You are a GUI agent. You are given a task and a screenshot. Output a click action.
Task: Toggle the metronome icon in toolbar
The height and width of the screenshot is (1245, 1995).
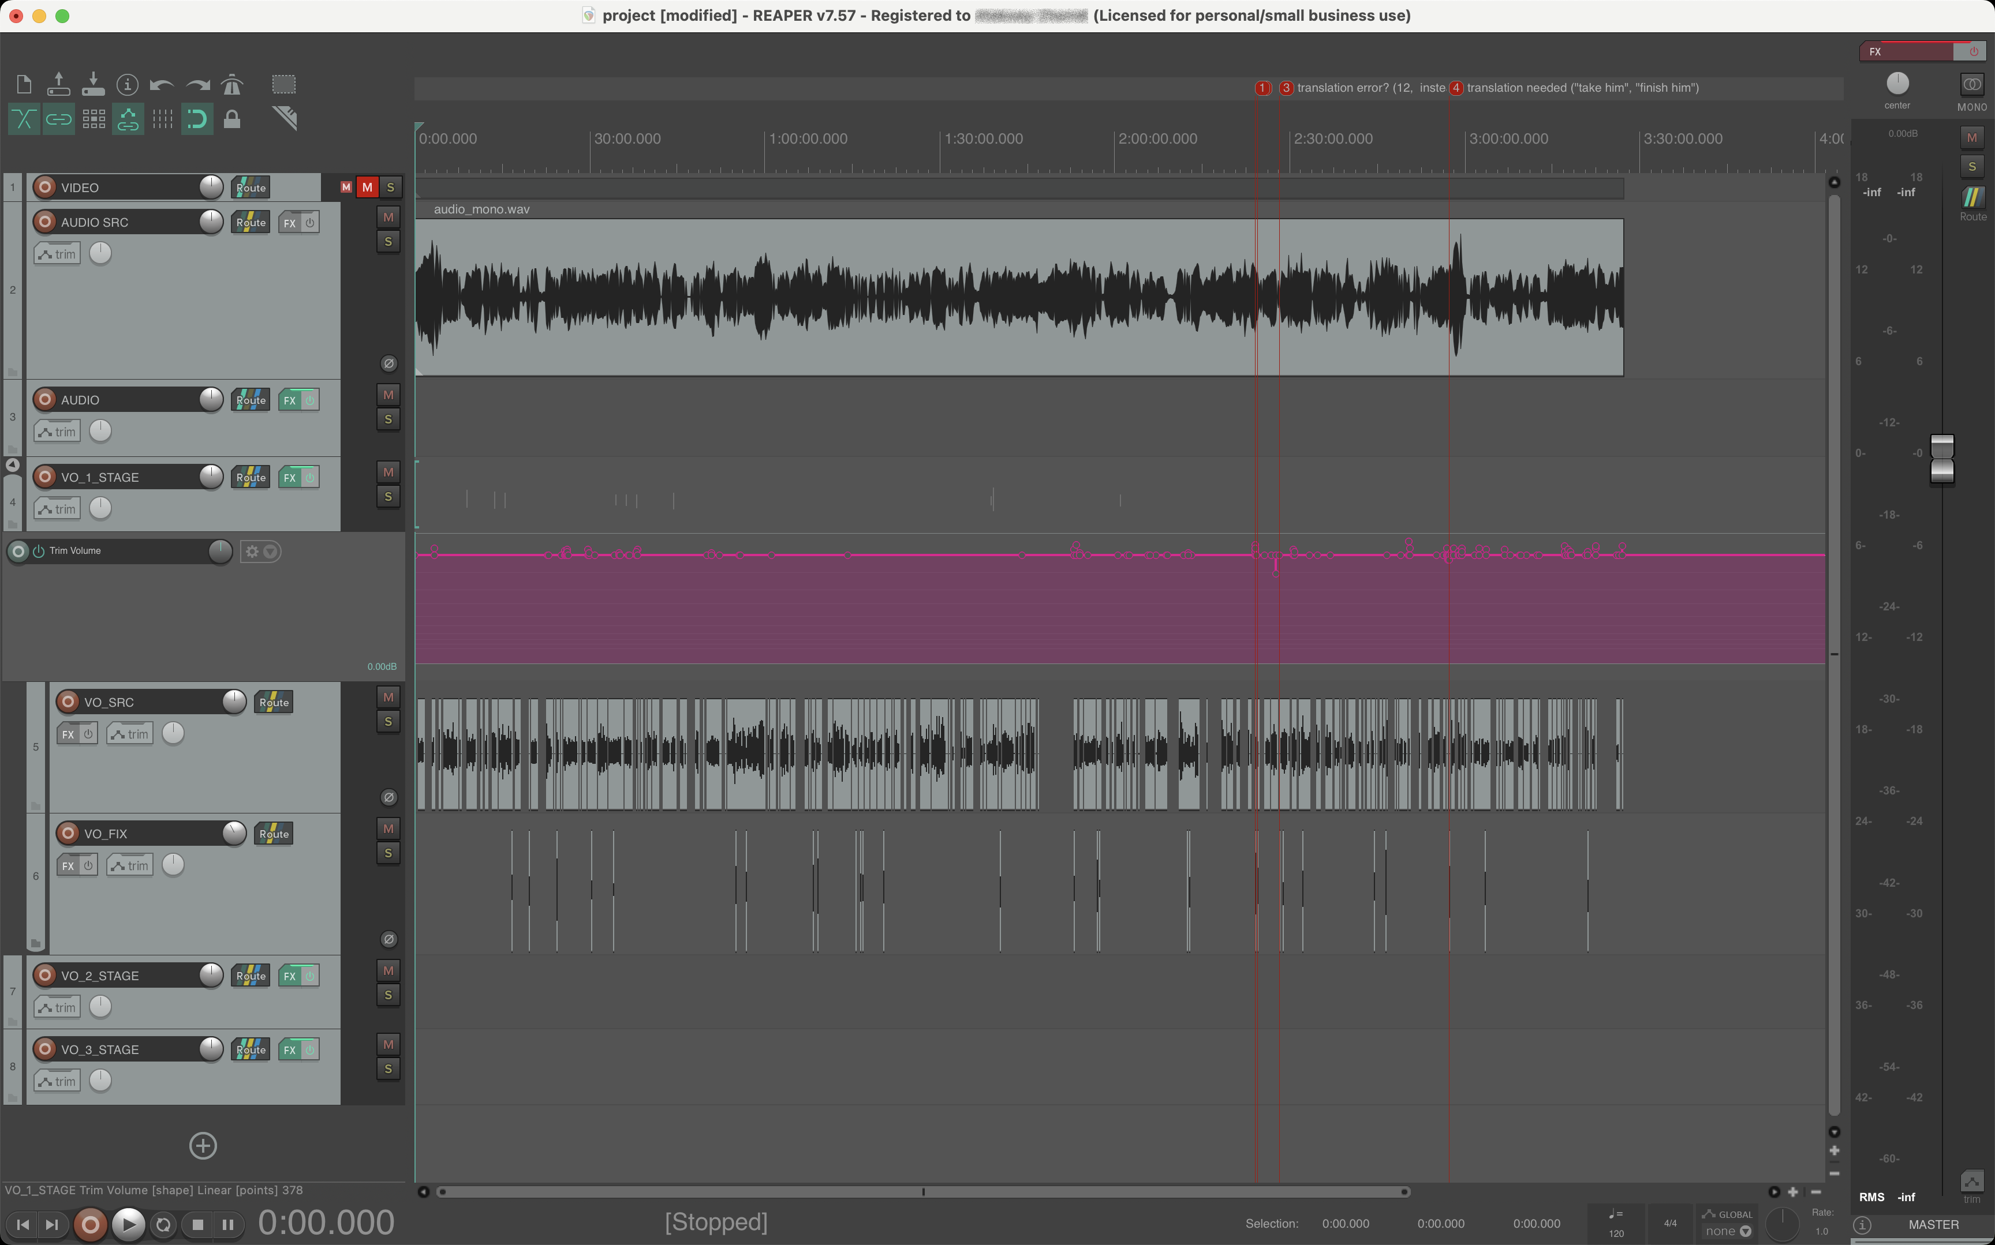[x=232, y=84]
